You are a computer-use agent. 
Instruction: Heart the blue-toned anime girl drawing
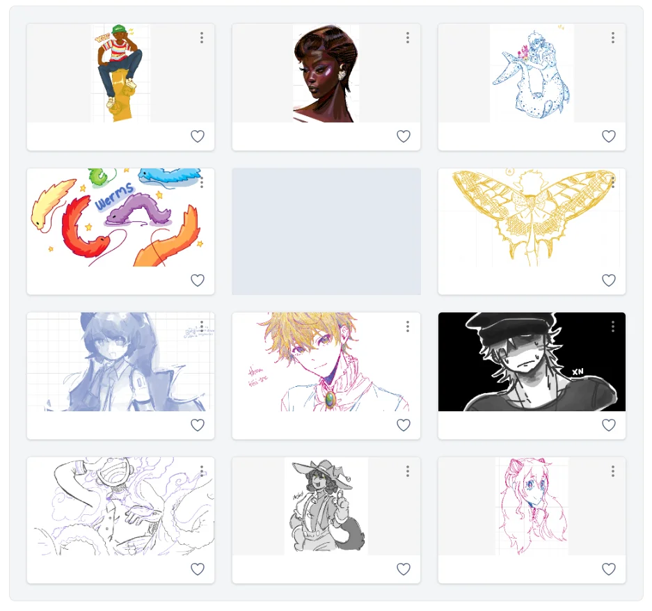point(198,425)
